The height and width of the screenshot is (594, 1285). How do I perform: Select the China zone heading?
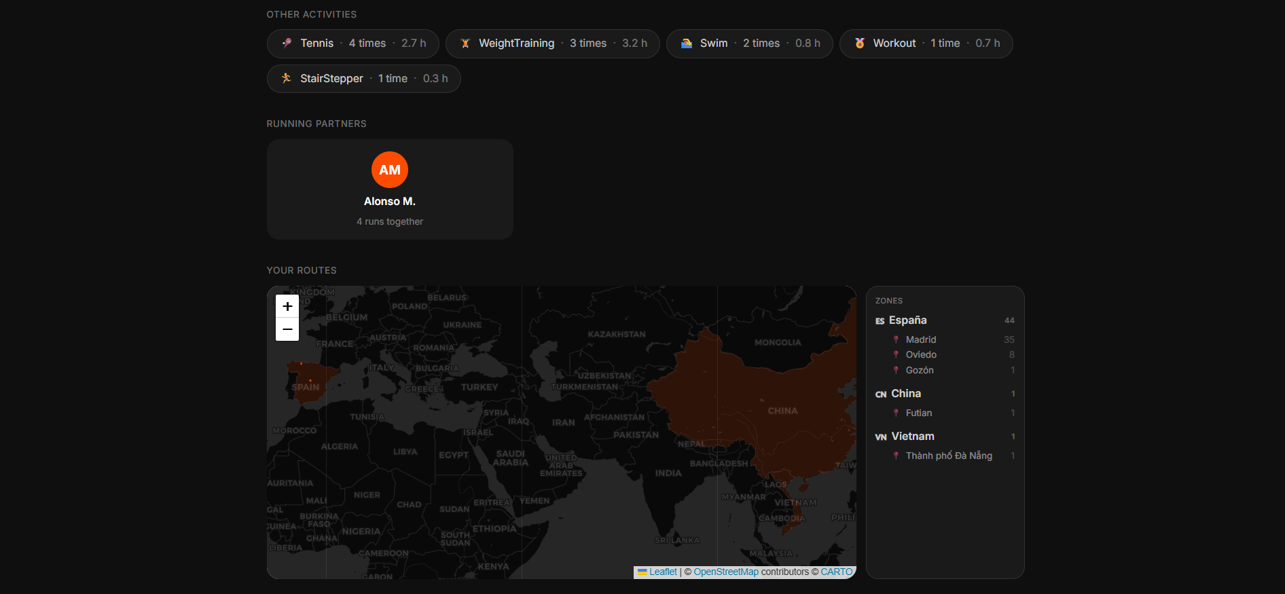click(x=906, y=394)
